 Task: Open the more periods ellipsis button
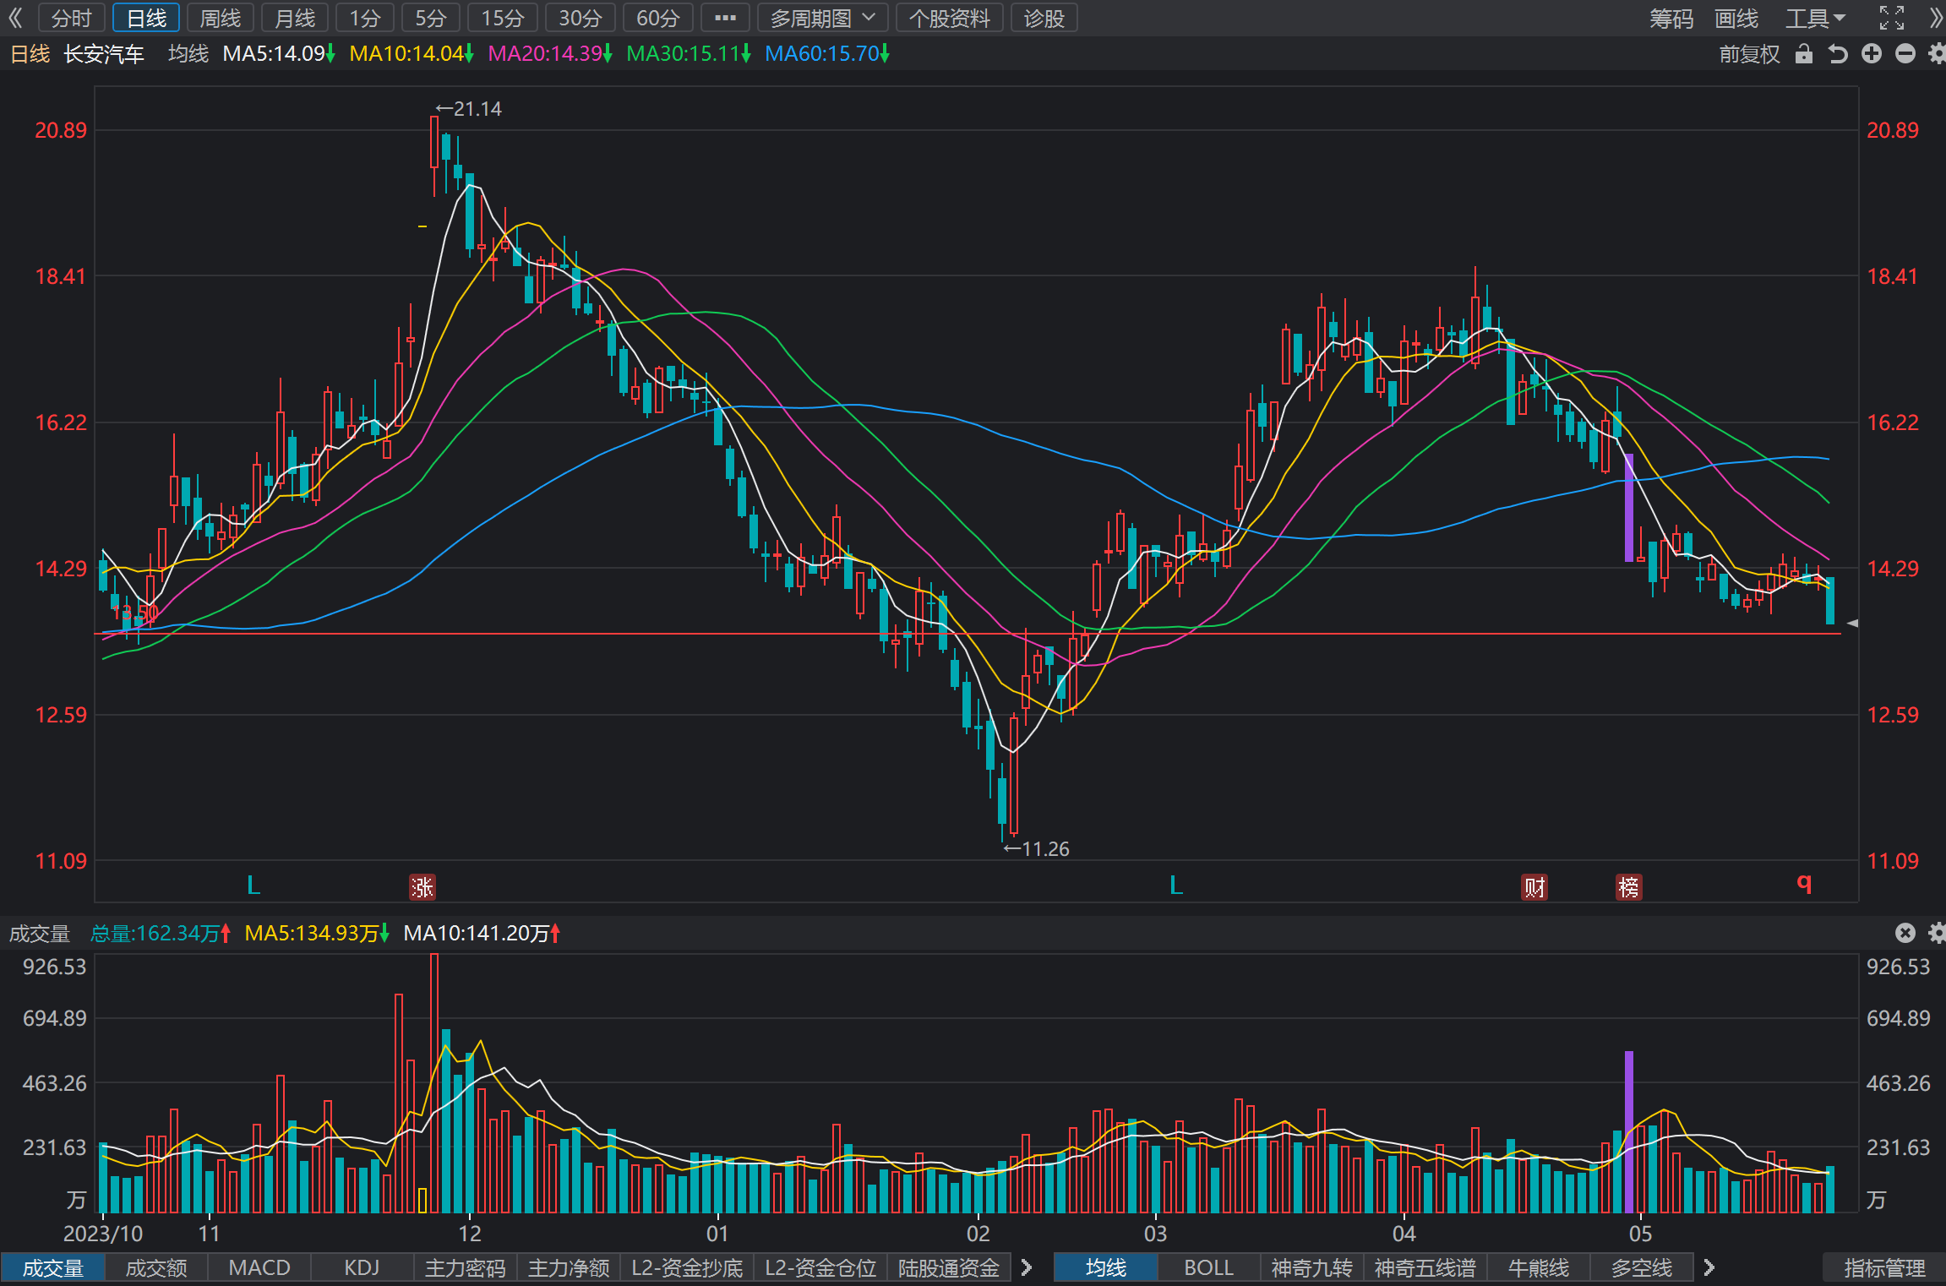pyautogui.click(x=725, y=18)
